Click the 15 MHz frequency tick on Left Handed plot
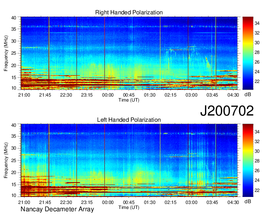The image size is (264, 214). coord(14,185)
